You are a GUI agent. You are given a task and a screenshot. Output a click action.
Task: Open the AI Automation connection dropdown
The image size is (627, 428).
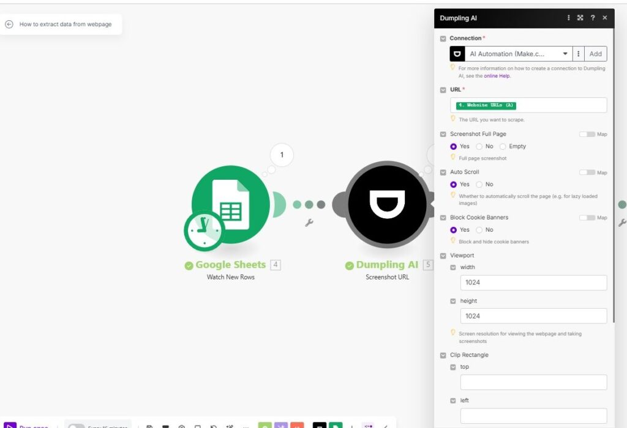tap(518, 54)
